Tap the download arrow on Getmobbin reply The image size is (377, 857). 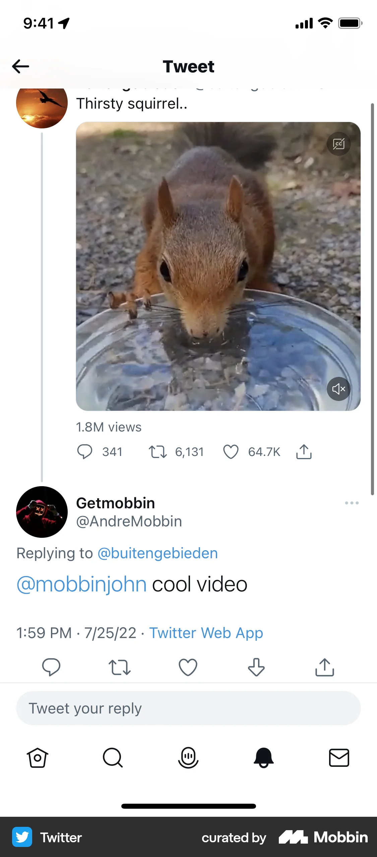coord(256,667)
